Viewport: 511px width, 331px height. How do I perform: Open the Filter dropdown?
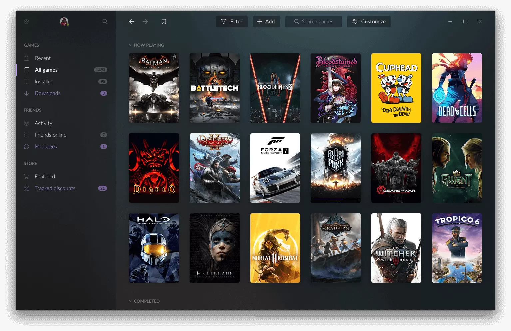point(232,21)
